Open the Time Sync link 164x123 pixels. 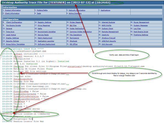tap(10, 32)
